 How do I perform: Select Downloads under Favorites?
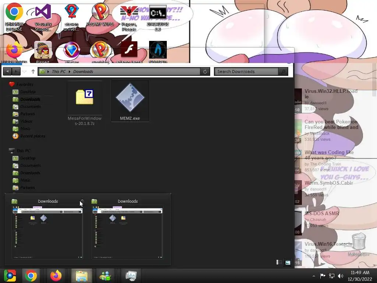click(x=27, y=99)
